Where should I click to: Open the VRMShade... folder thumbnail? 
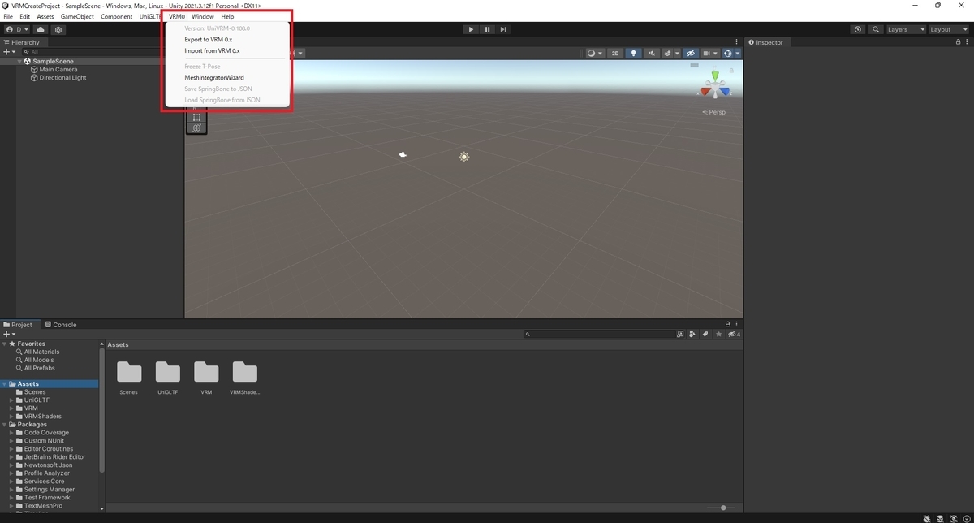(x=245, y=378)
